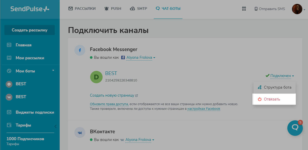Collapse the Мои боты arrow
Image resolution: width=308 pixels, height=150 pixels.
coord(53,70)
